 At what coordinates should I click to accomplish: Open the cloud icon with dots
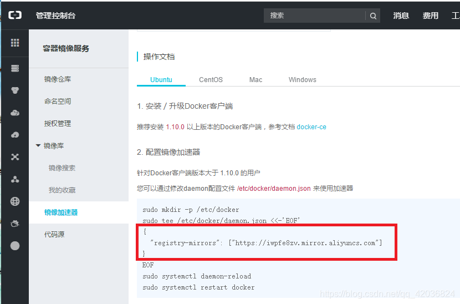point(15,113)
